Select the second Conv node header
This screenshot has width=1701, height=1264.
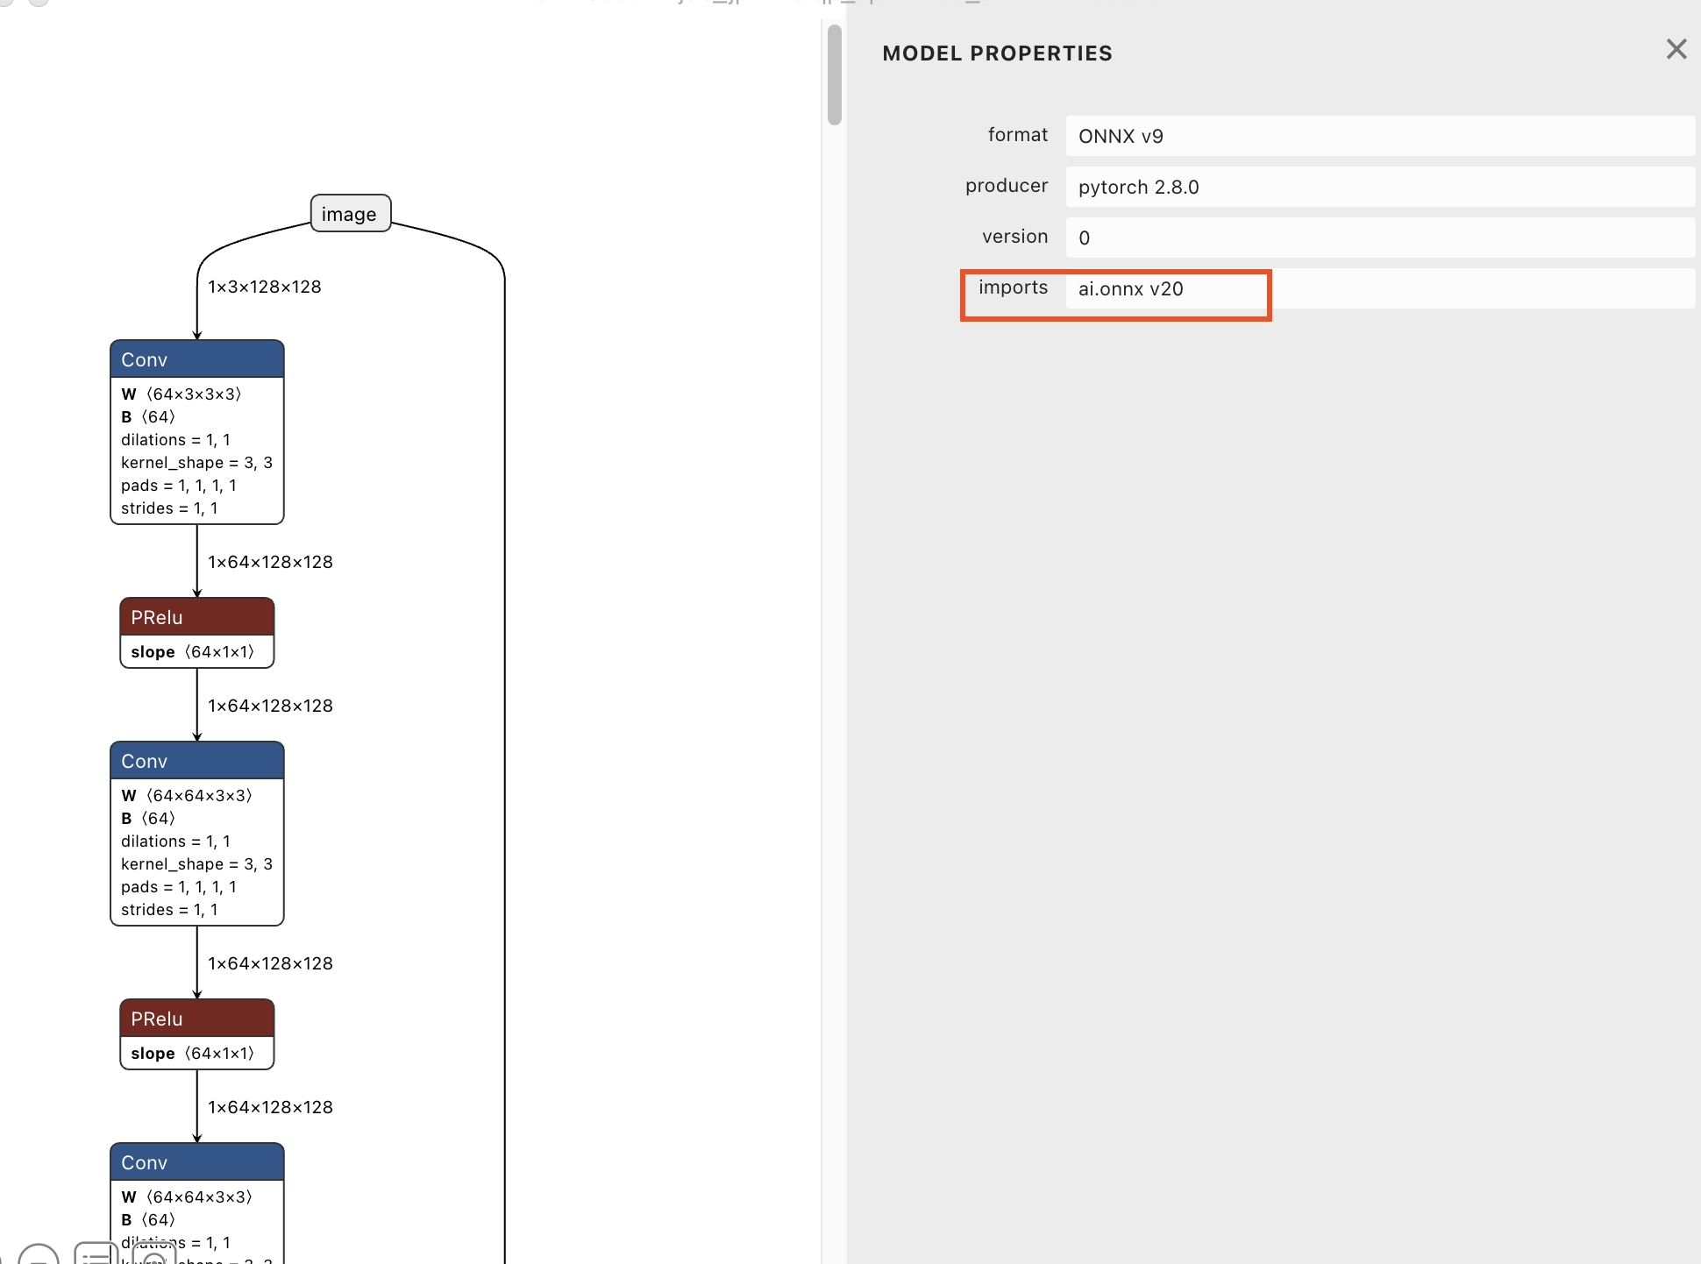pos(196,761)
